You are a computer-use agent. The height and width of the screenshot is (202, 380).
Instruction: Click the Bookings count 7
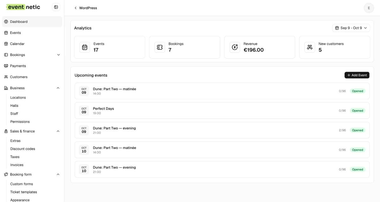170,50
